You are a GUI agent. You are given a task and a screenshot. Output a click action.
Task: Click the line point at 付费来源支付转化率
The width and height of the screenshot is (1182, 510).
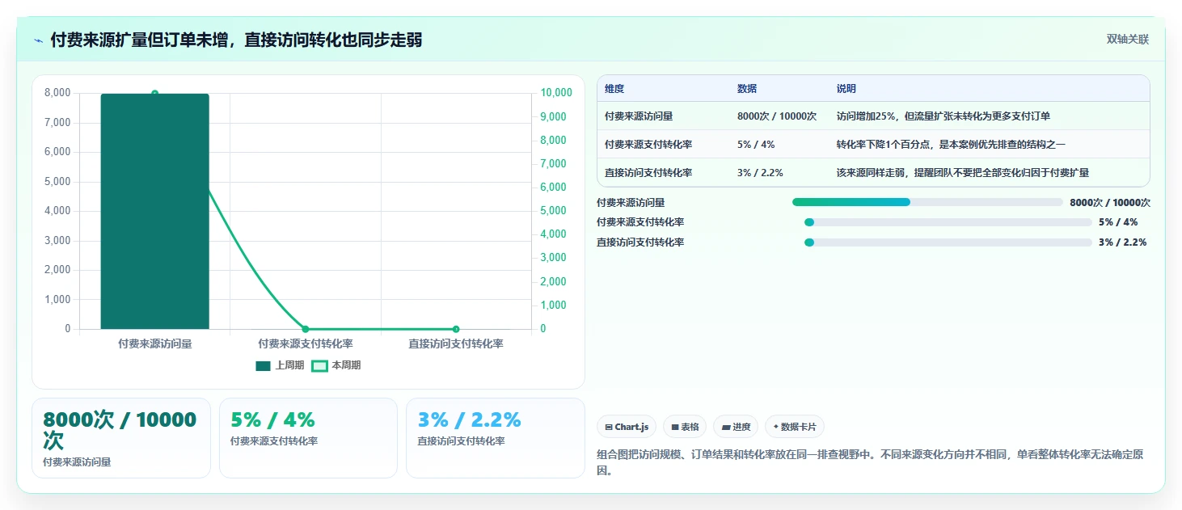pyautogui.click(x=306, y=329)
